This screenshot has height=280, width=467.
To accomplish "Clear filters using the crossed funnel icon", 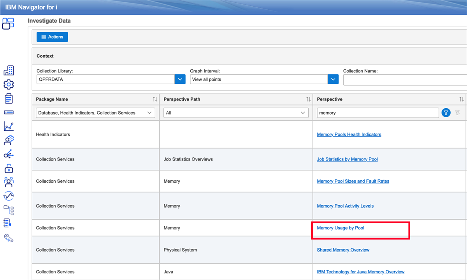I will pos(457,113).
